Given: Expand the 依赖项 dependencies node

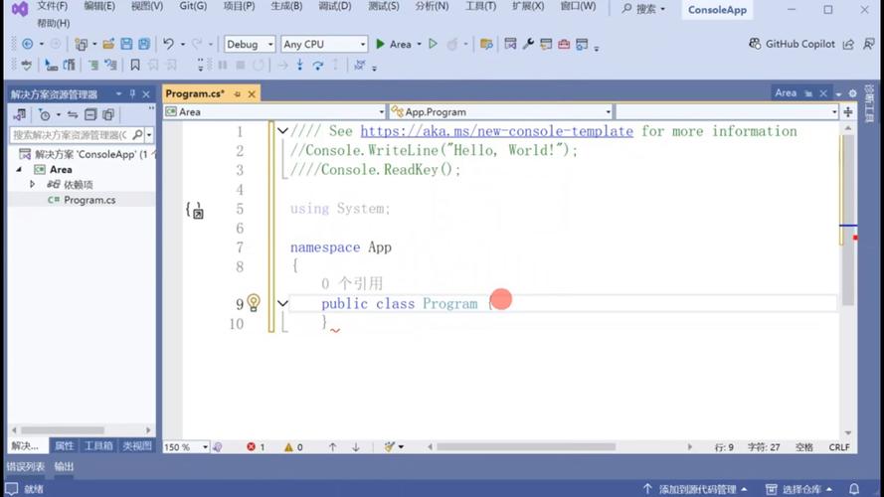Looking at the screenshot, I should (x=32, y=184).
